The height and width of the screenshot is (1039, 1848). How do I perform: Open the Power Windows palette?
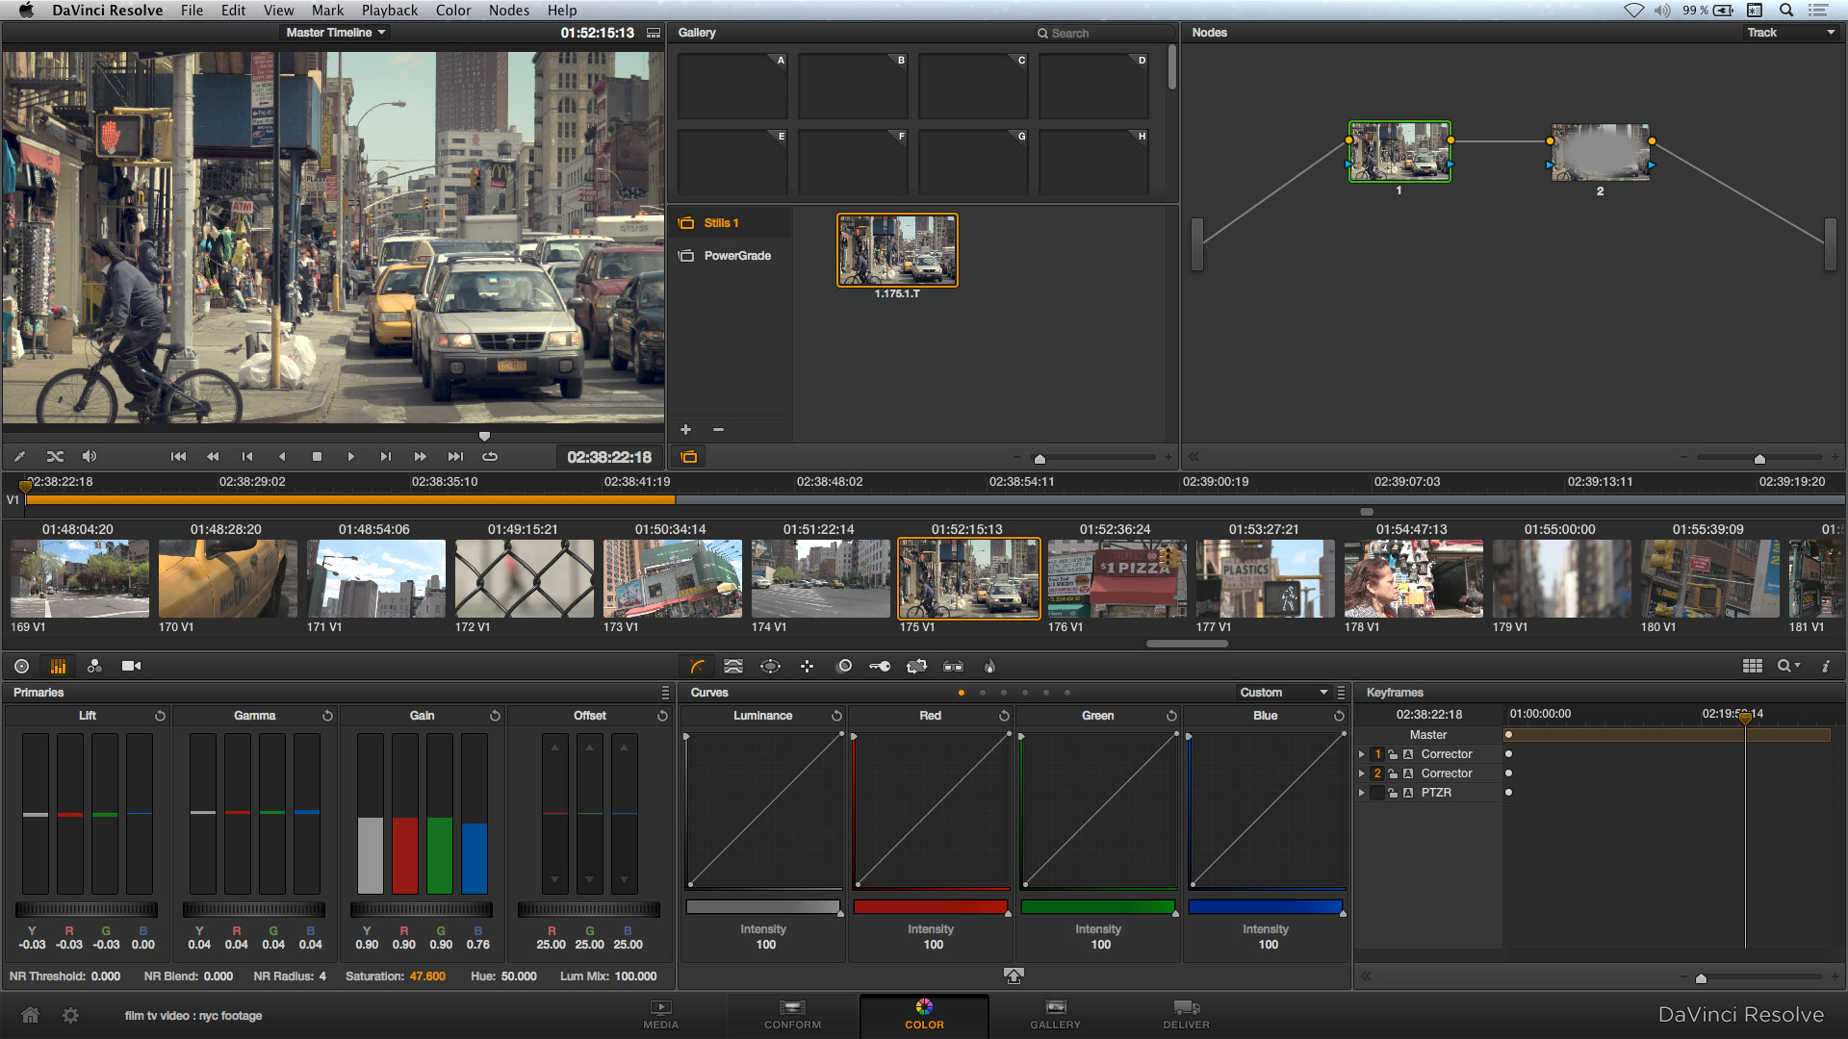770,666
